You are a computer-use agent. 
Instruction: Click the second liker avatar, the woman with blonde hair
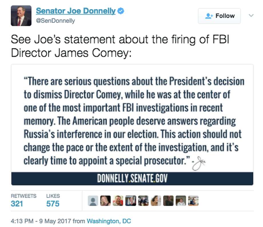coord(105,201)
